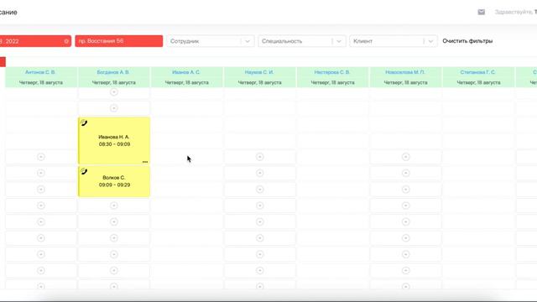Image resolution: width=537 pixels, height=302 pixels.
Task: Open employee Нестерова С. В. header link
Action: coord(332,72)
